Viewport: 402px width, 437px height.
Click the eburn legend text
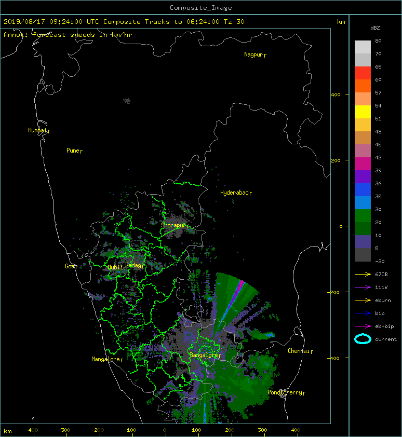[383, 301]
